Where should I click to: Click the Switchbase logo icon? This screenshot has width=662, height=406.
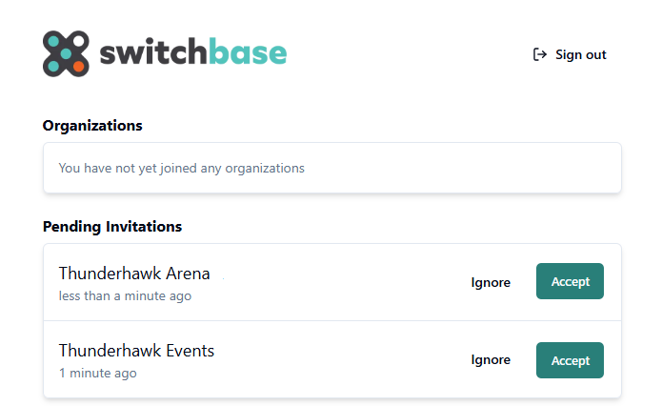(x=66, y=53)
